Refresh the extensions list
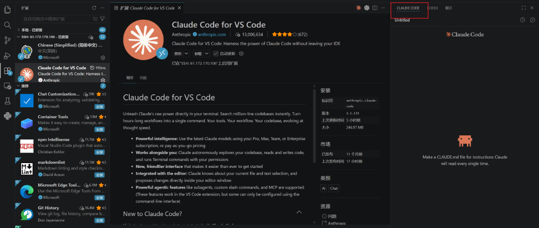The height and width of the screenshot is (228, 539). (x=94, y=8)
